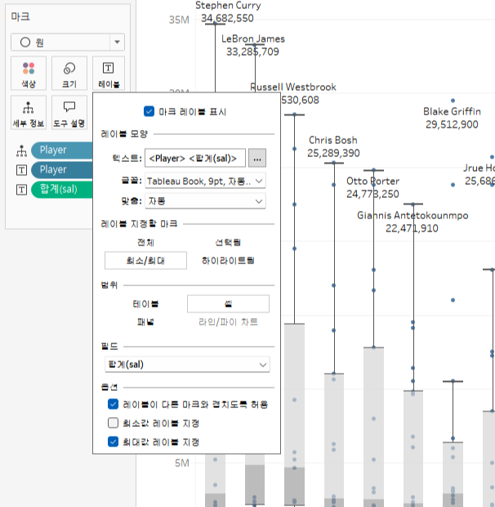The height and width of the screenshot is (507, 495).
Task: Open the 크기 (Size) marks card
Action: (69, 74)
